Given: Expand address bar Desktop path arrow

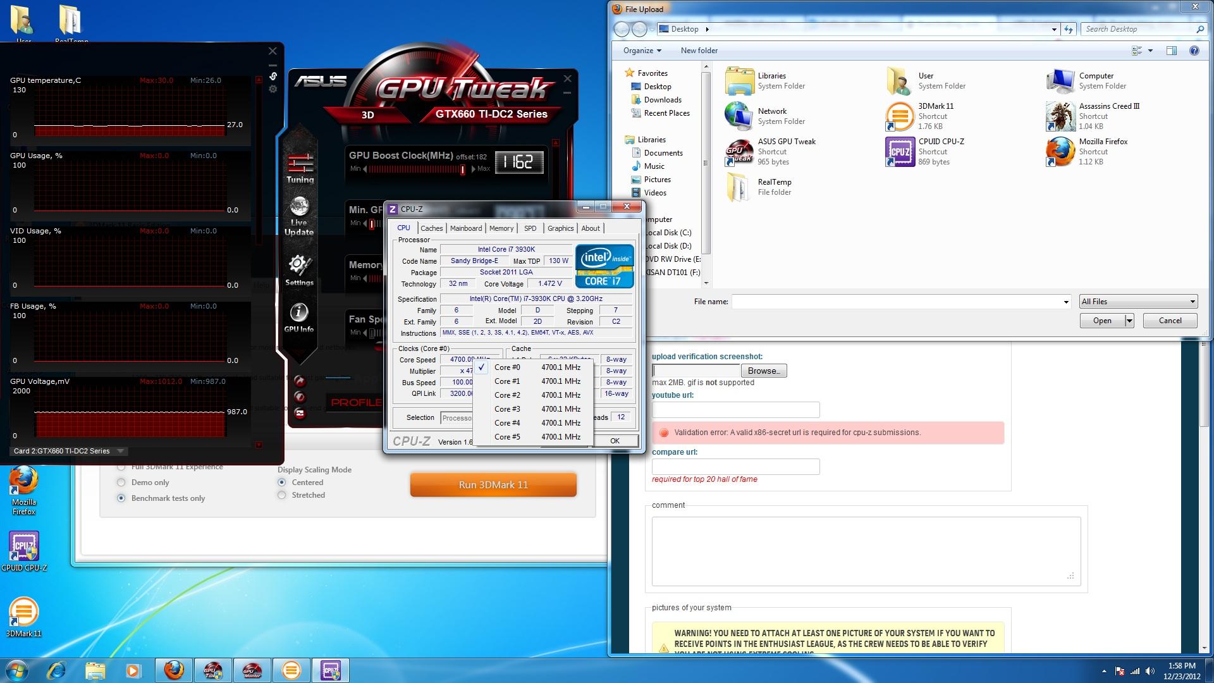Looking at the screenshot, I should (707, 29).
